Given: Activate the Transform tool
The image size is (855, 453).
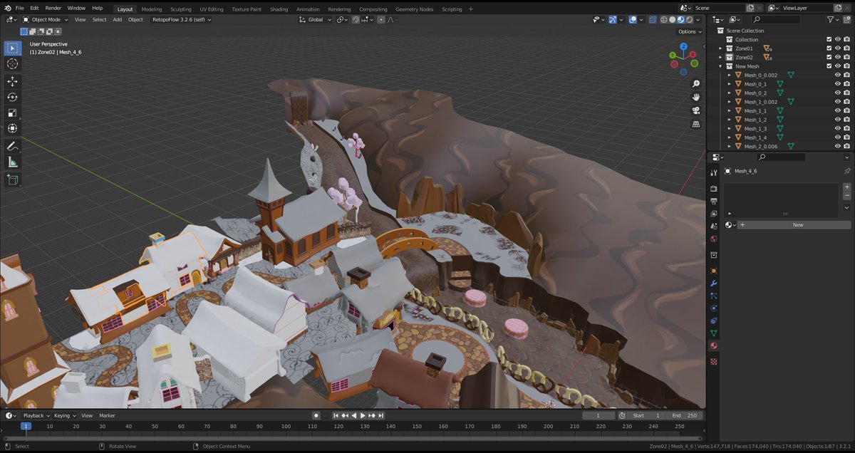Looking at the screenshot, I should tap(12, 128).
